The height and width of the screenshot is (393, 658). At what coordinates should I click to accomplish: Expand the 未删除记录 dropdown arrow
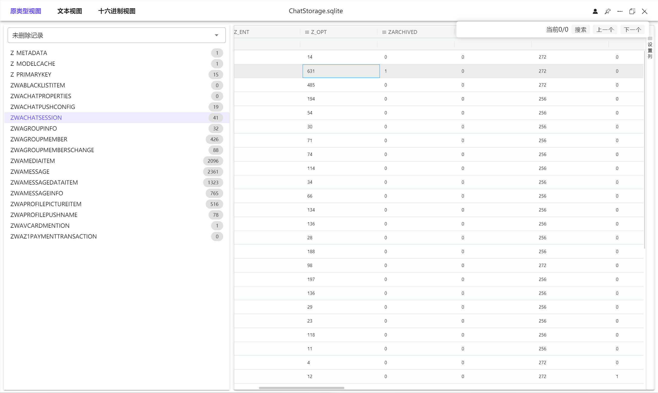click(217, 35)
